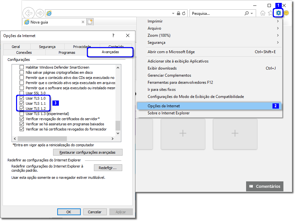The height and width of the screenshot is (221, 295).
Task: Choose Opções da Internet menu item
Action: pyautogui.click(x=209, y=106)
